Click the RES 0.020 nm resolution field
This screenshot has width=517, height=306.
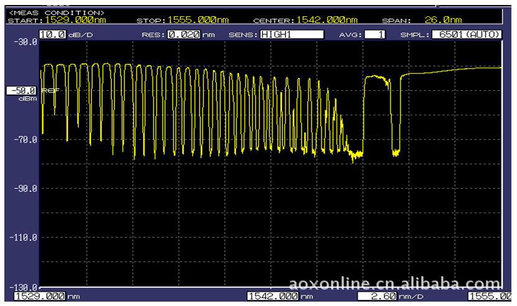[184, 35]
